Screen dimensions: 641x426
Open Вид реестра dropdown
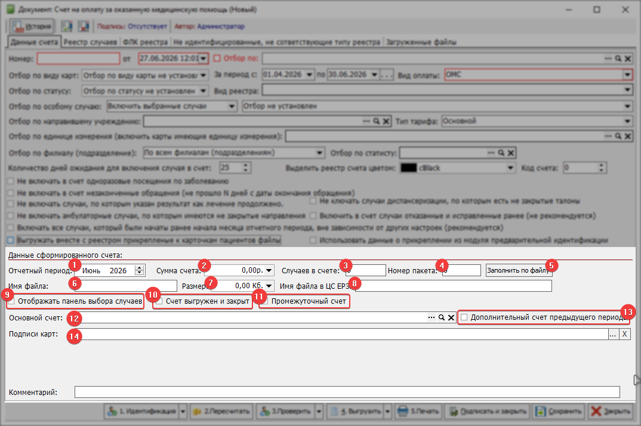627,89
